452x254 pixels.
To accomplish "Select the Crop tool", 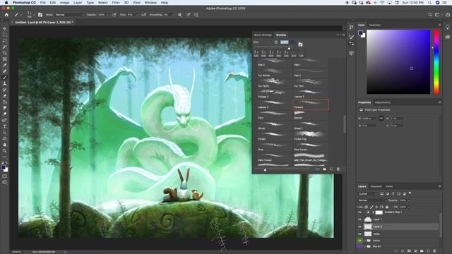I will pyautogui.click(x=5, y=53).
